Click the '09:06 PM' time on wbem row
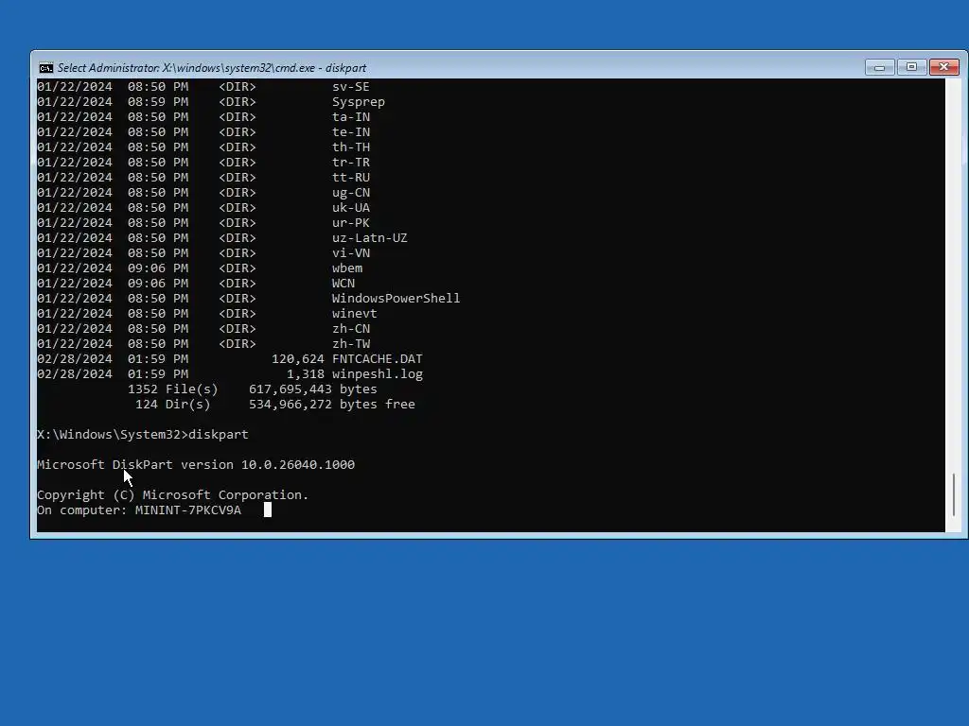This screenshot has width=969, height=726. (158, 268)
